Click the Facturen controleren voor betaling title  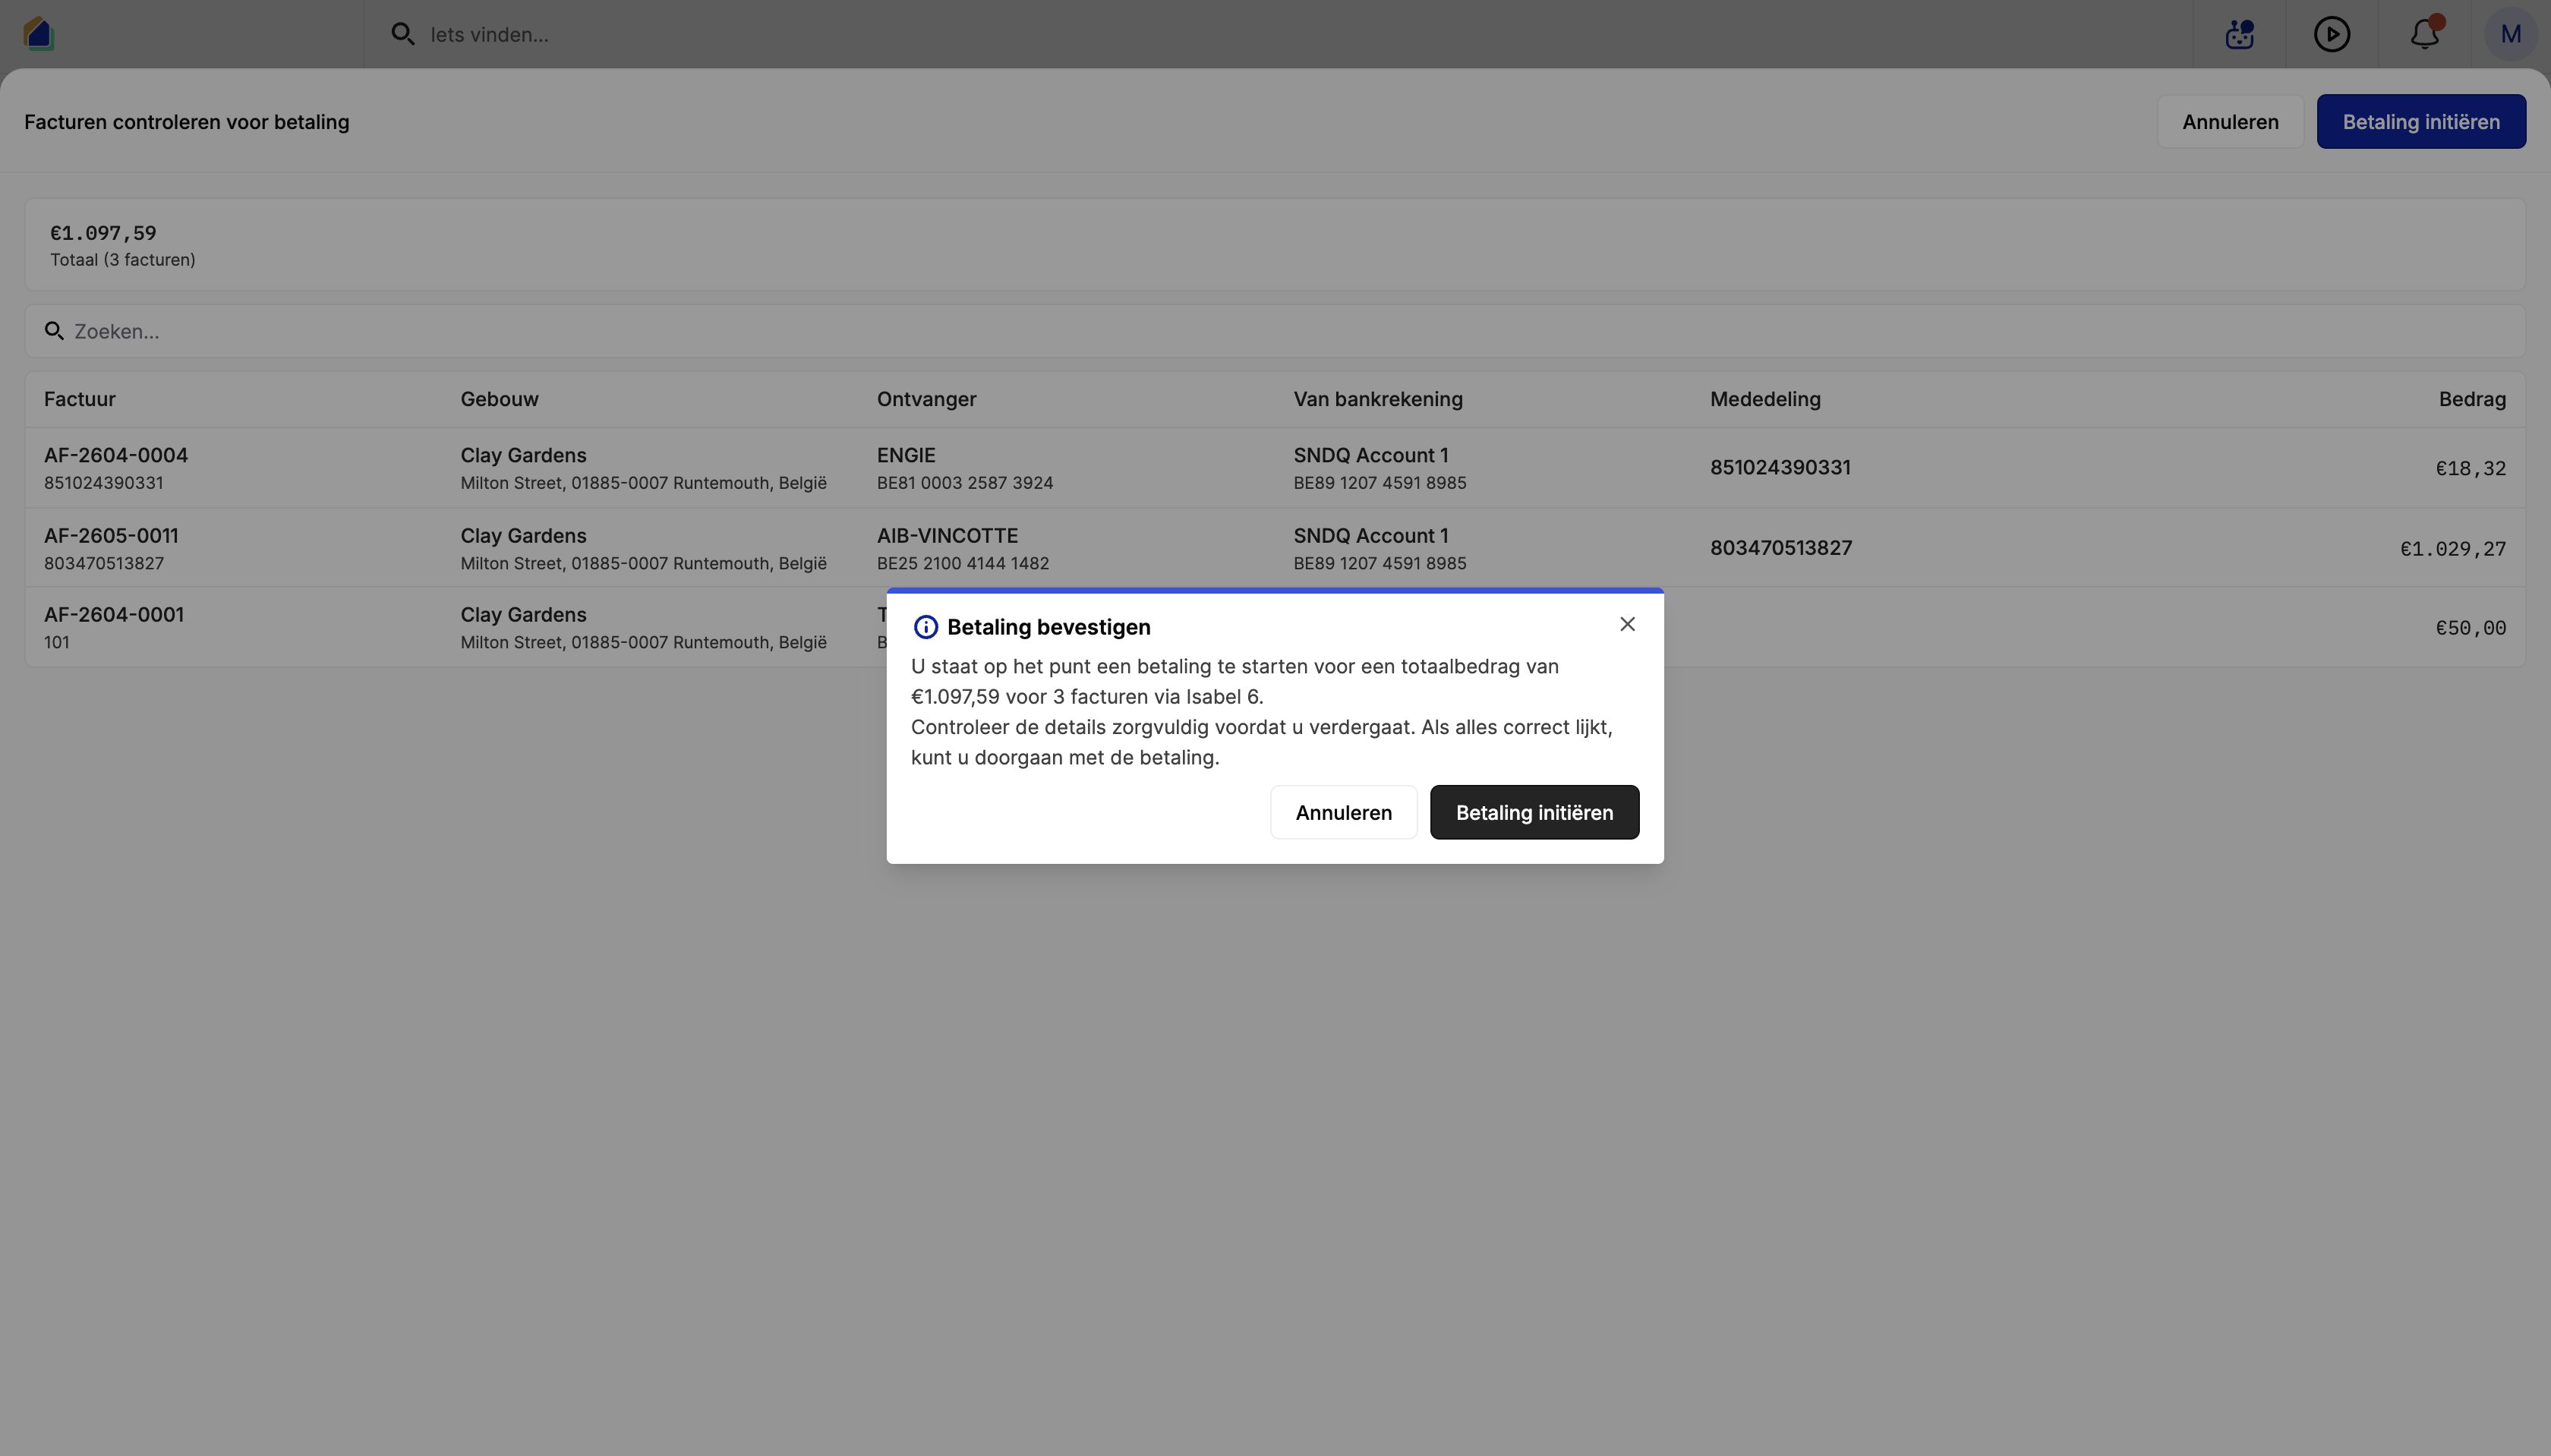187,122
